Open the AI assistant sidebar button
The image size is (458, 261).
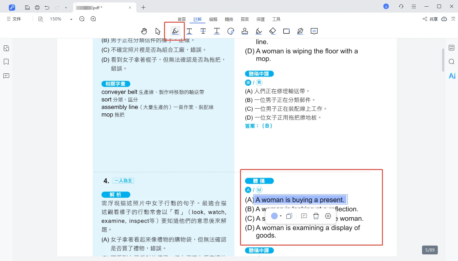(452, 76)
